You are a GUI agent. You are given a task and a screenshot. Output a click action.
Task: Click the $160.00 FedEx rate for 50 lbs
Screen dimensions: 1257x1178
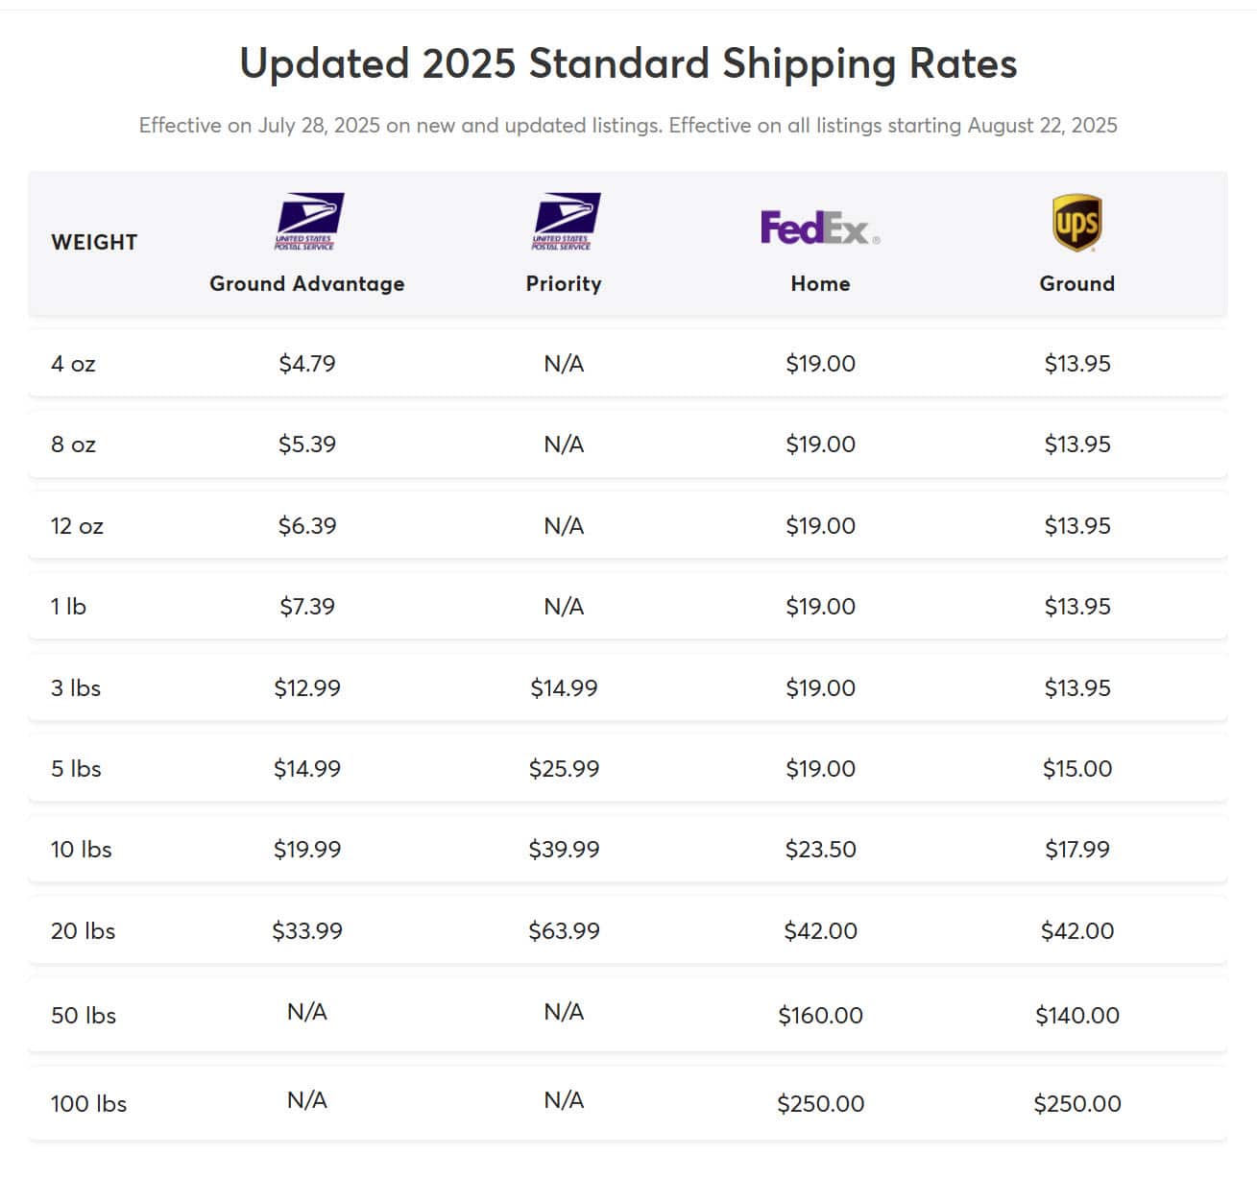(820, 1015)
